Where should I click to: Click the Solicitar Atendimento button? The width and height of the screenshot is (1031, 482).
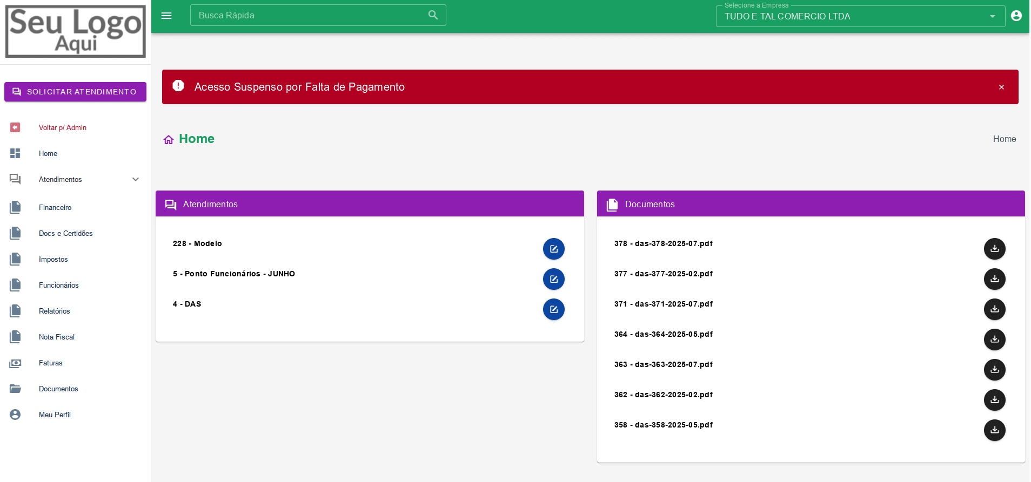75,92
